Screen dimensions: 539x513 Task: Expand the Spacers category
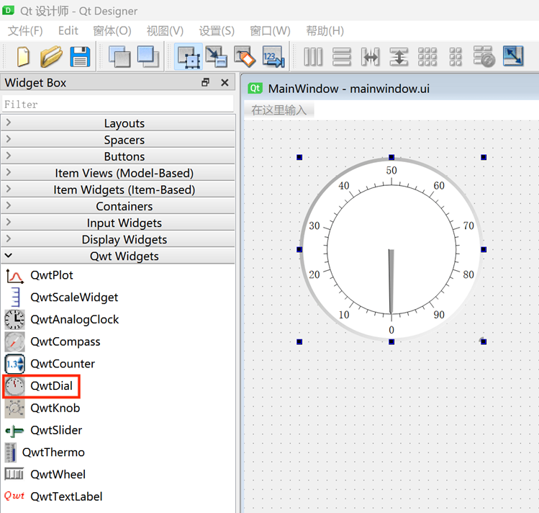(x=118, y=140)
